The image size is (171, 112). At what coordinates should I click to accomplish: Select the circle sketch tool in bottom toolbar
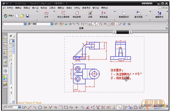(40, 107)
